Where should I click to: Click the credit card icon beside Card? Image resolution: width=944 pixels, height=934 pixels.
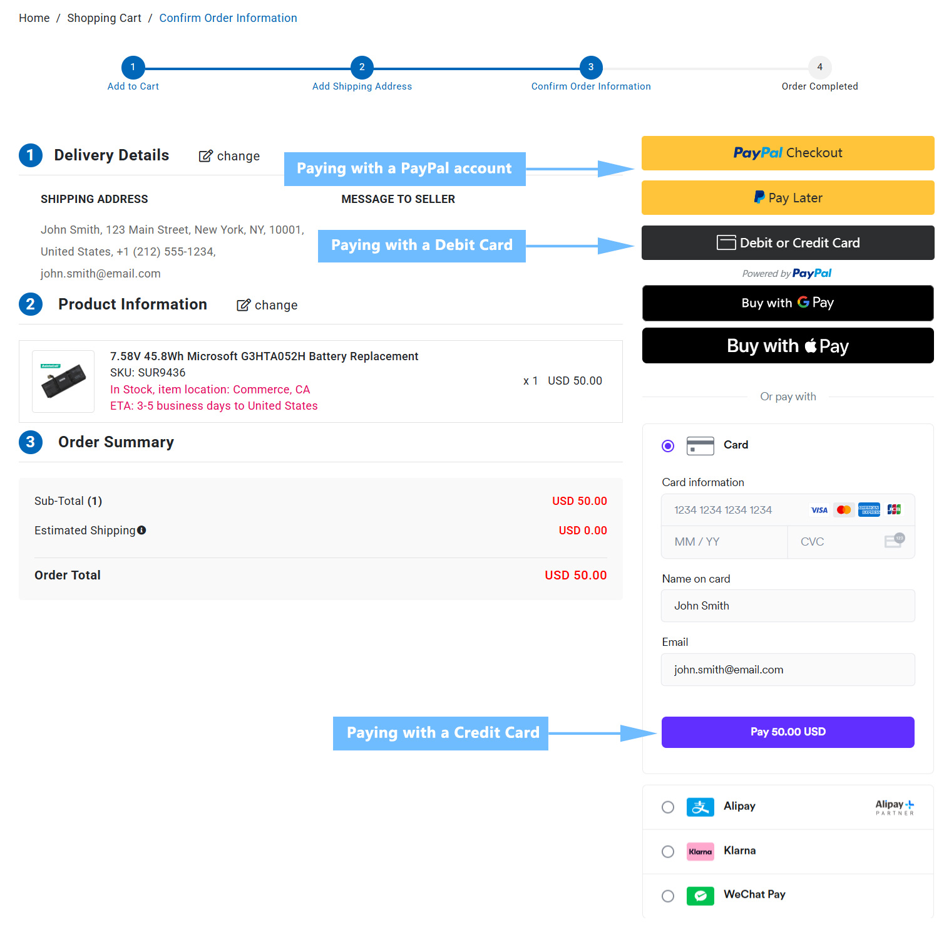click(x=700, y=446)
